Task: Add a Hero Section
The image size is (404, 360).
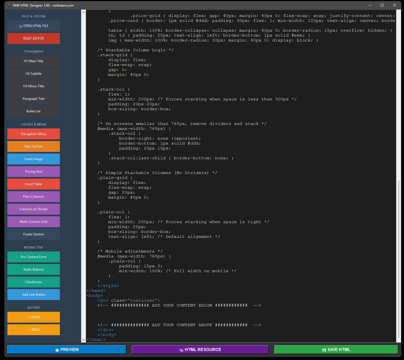Action: 34,146
